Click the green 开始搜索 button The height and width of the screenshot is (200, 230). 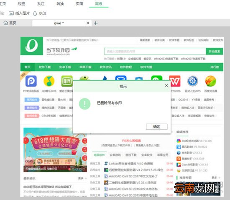[x=215, y=51]
